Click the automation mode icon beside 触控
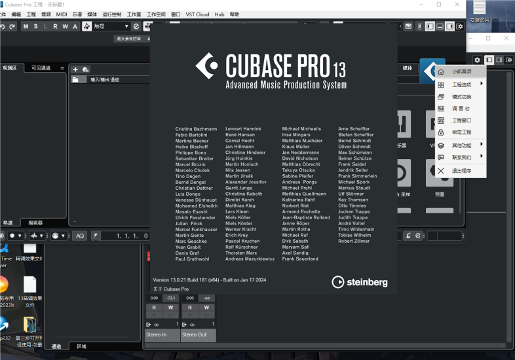This screenshot has width=515, height=360. click(86, 26)
